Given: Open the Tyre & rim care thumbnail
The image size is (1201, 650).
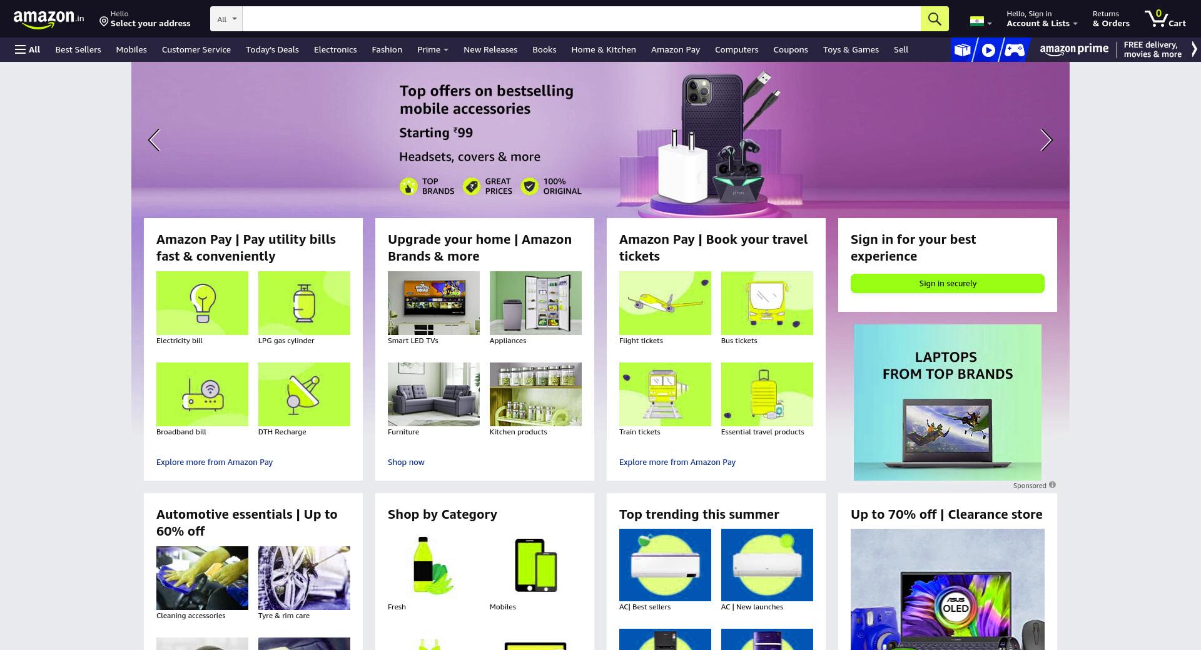Looking at the screenshot, I should point(304,578).
